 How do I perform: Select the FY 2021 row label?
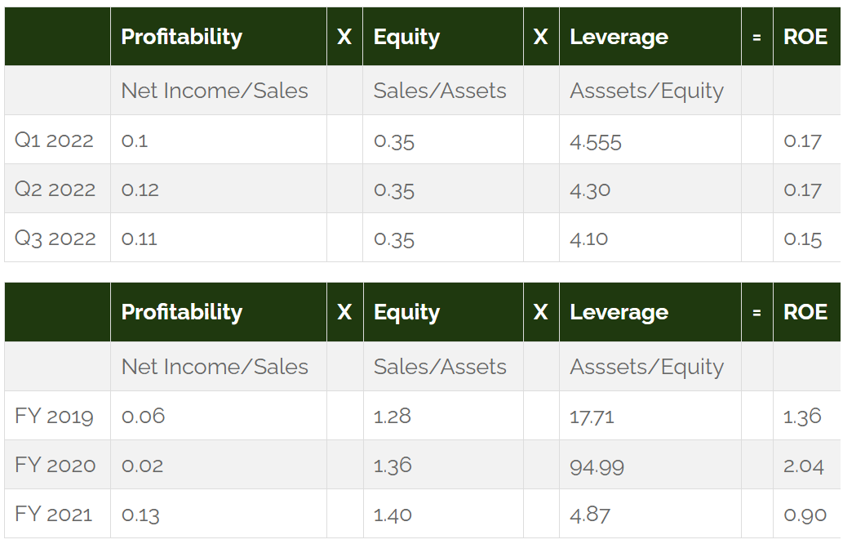tap(53, 514)
